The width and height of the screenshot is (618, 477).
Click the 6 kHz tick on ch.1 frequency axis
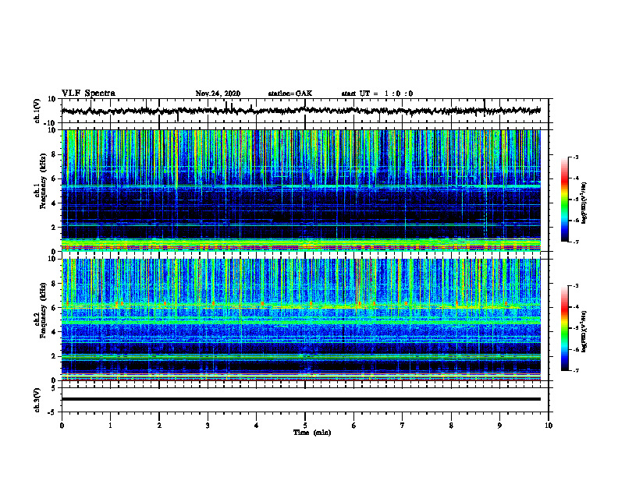(54, 178)
